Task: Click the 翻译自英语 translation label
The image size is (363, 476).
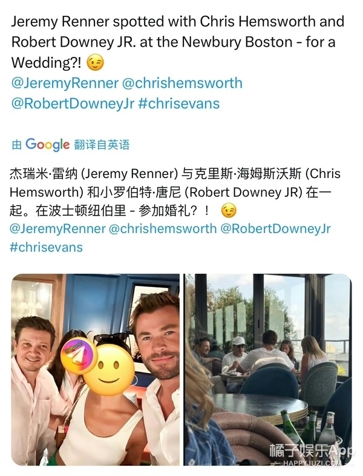Action: 102,145
